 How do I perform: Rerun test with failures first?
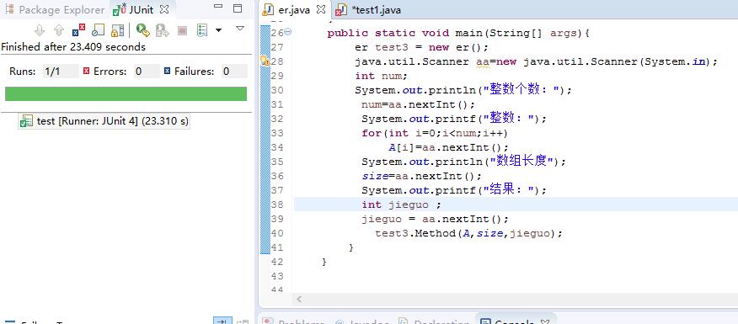[x=163, y=30]
